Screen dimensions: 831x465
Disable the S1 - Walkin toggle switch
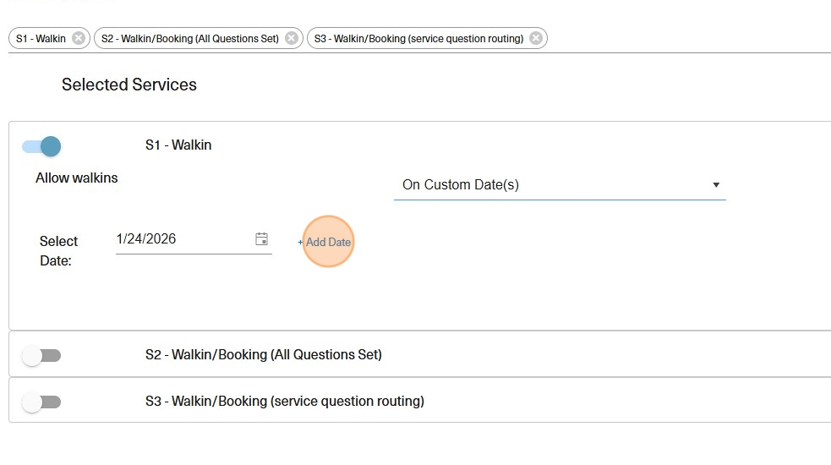click(x=42, y=146)
